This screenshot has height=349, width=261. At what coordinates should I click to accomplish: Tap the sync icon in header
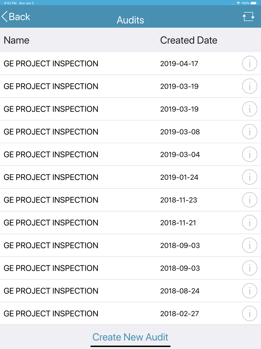point(248,16)
